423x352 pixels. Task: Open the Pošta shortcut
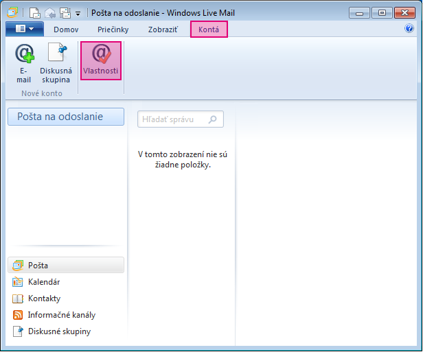[x=66, y=266]
